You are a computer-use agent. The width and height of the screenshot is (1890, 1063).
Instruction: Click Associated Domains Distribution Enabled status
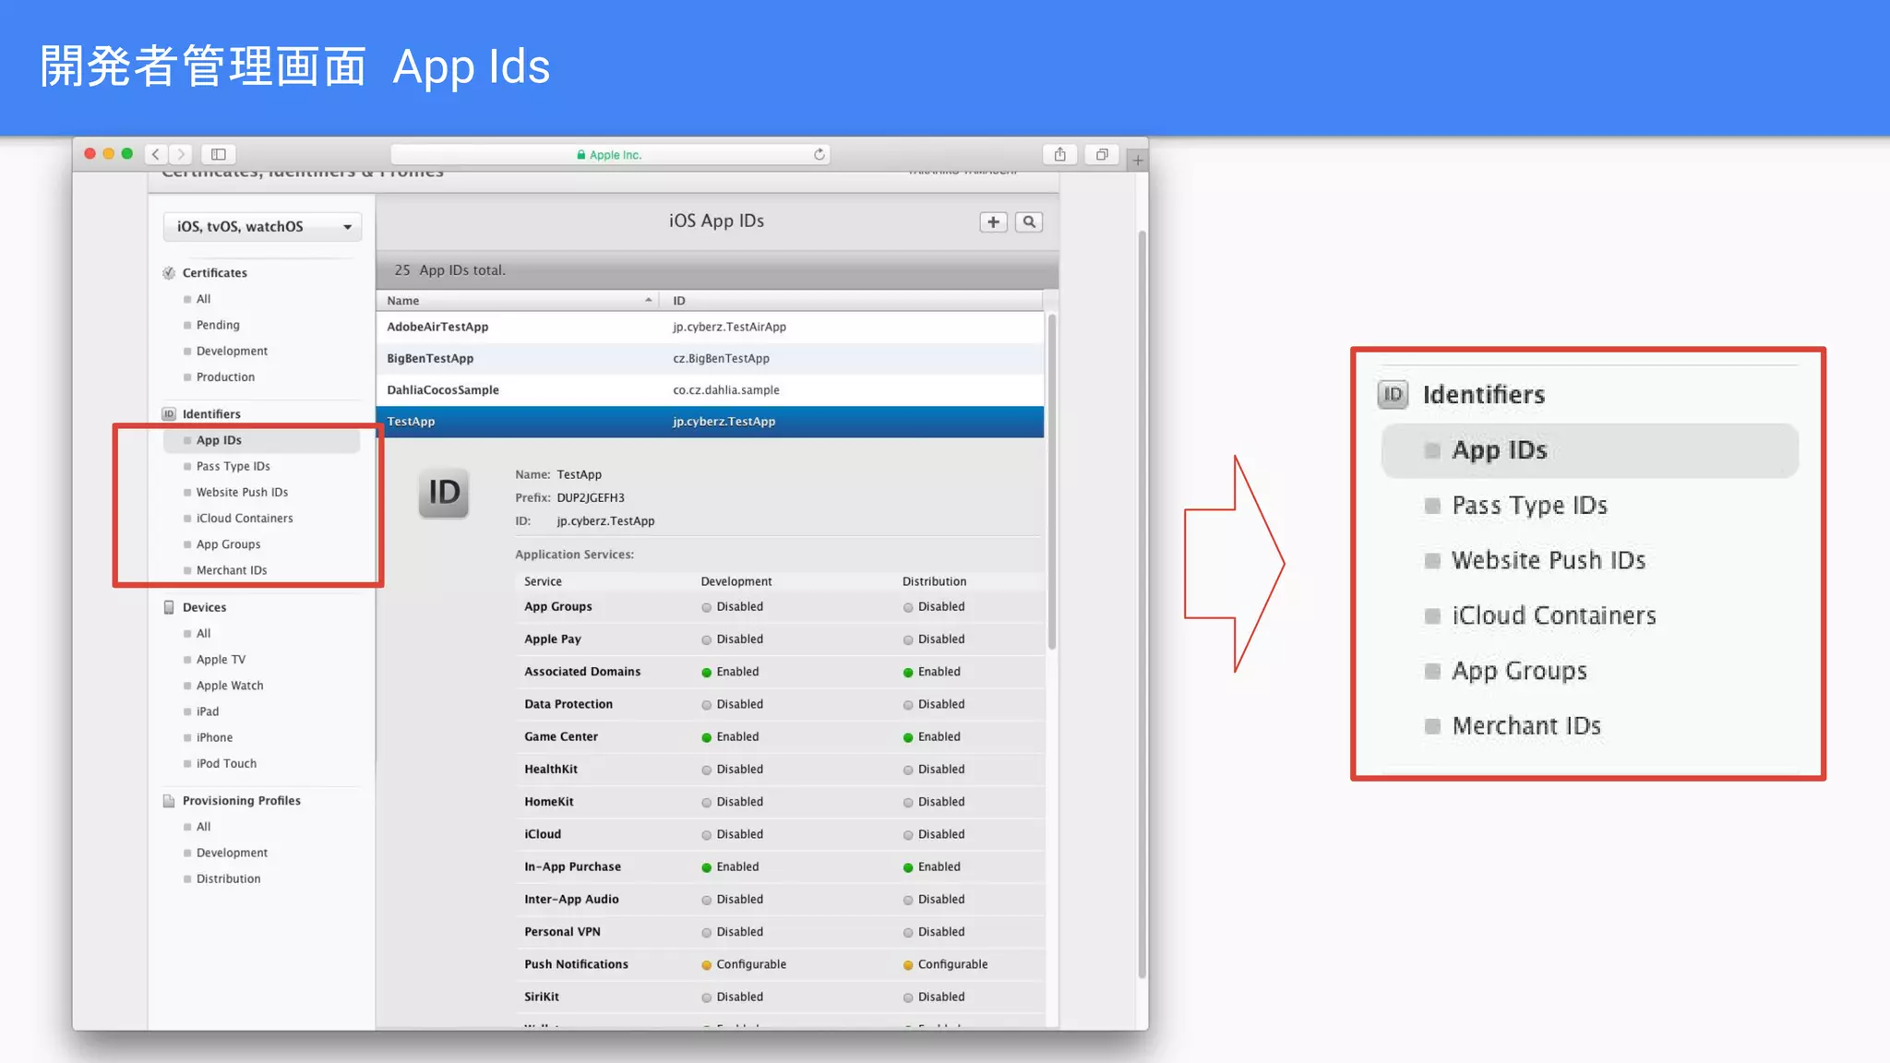click(x=932, y=672)
